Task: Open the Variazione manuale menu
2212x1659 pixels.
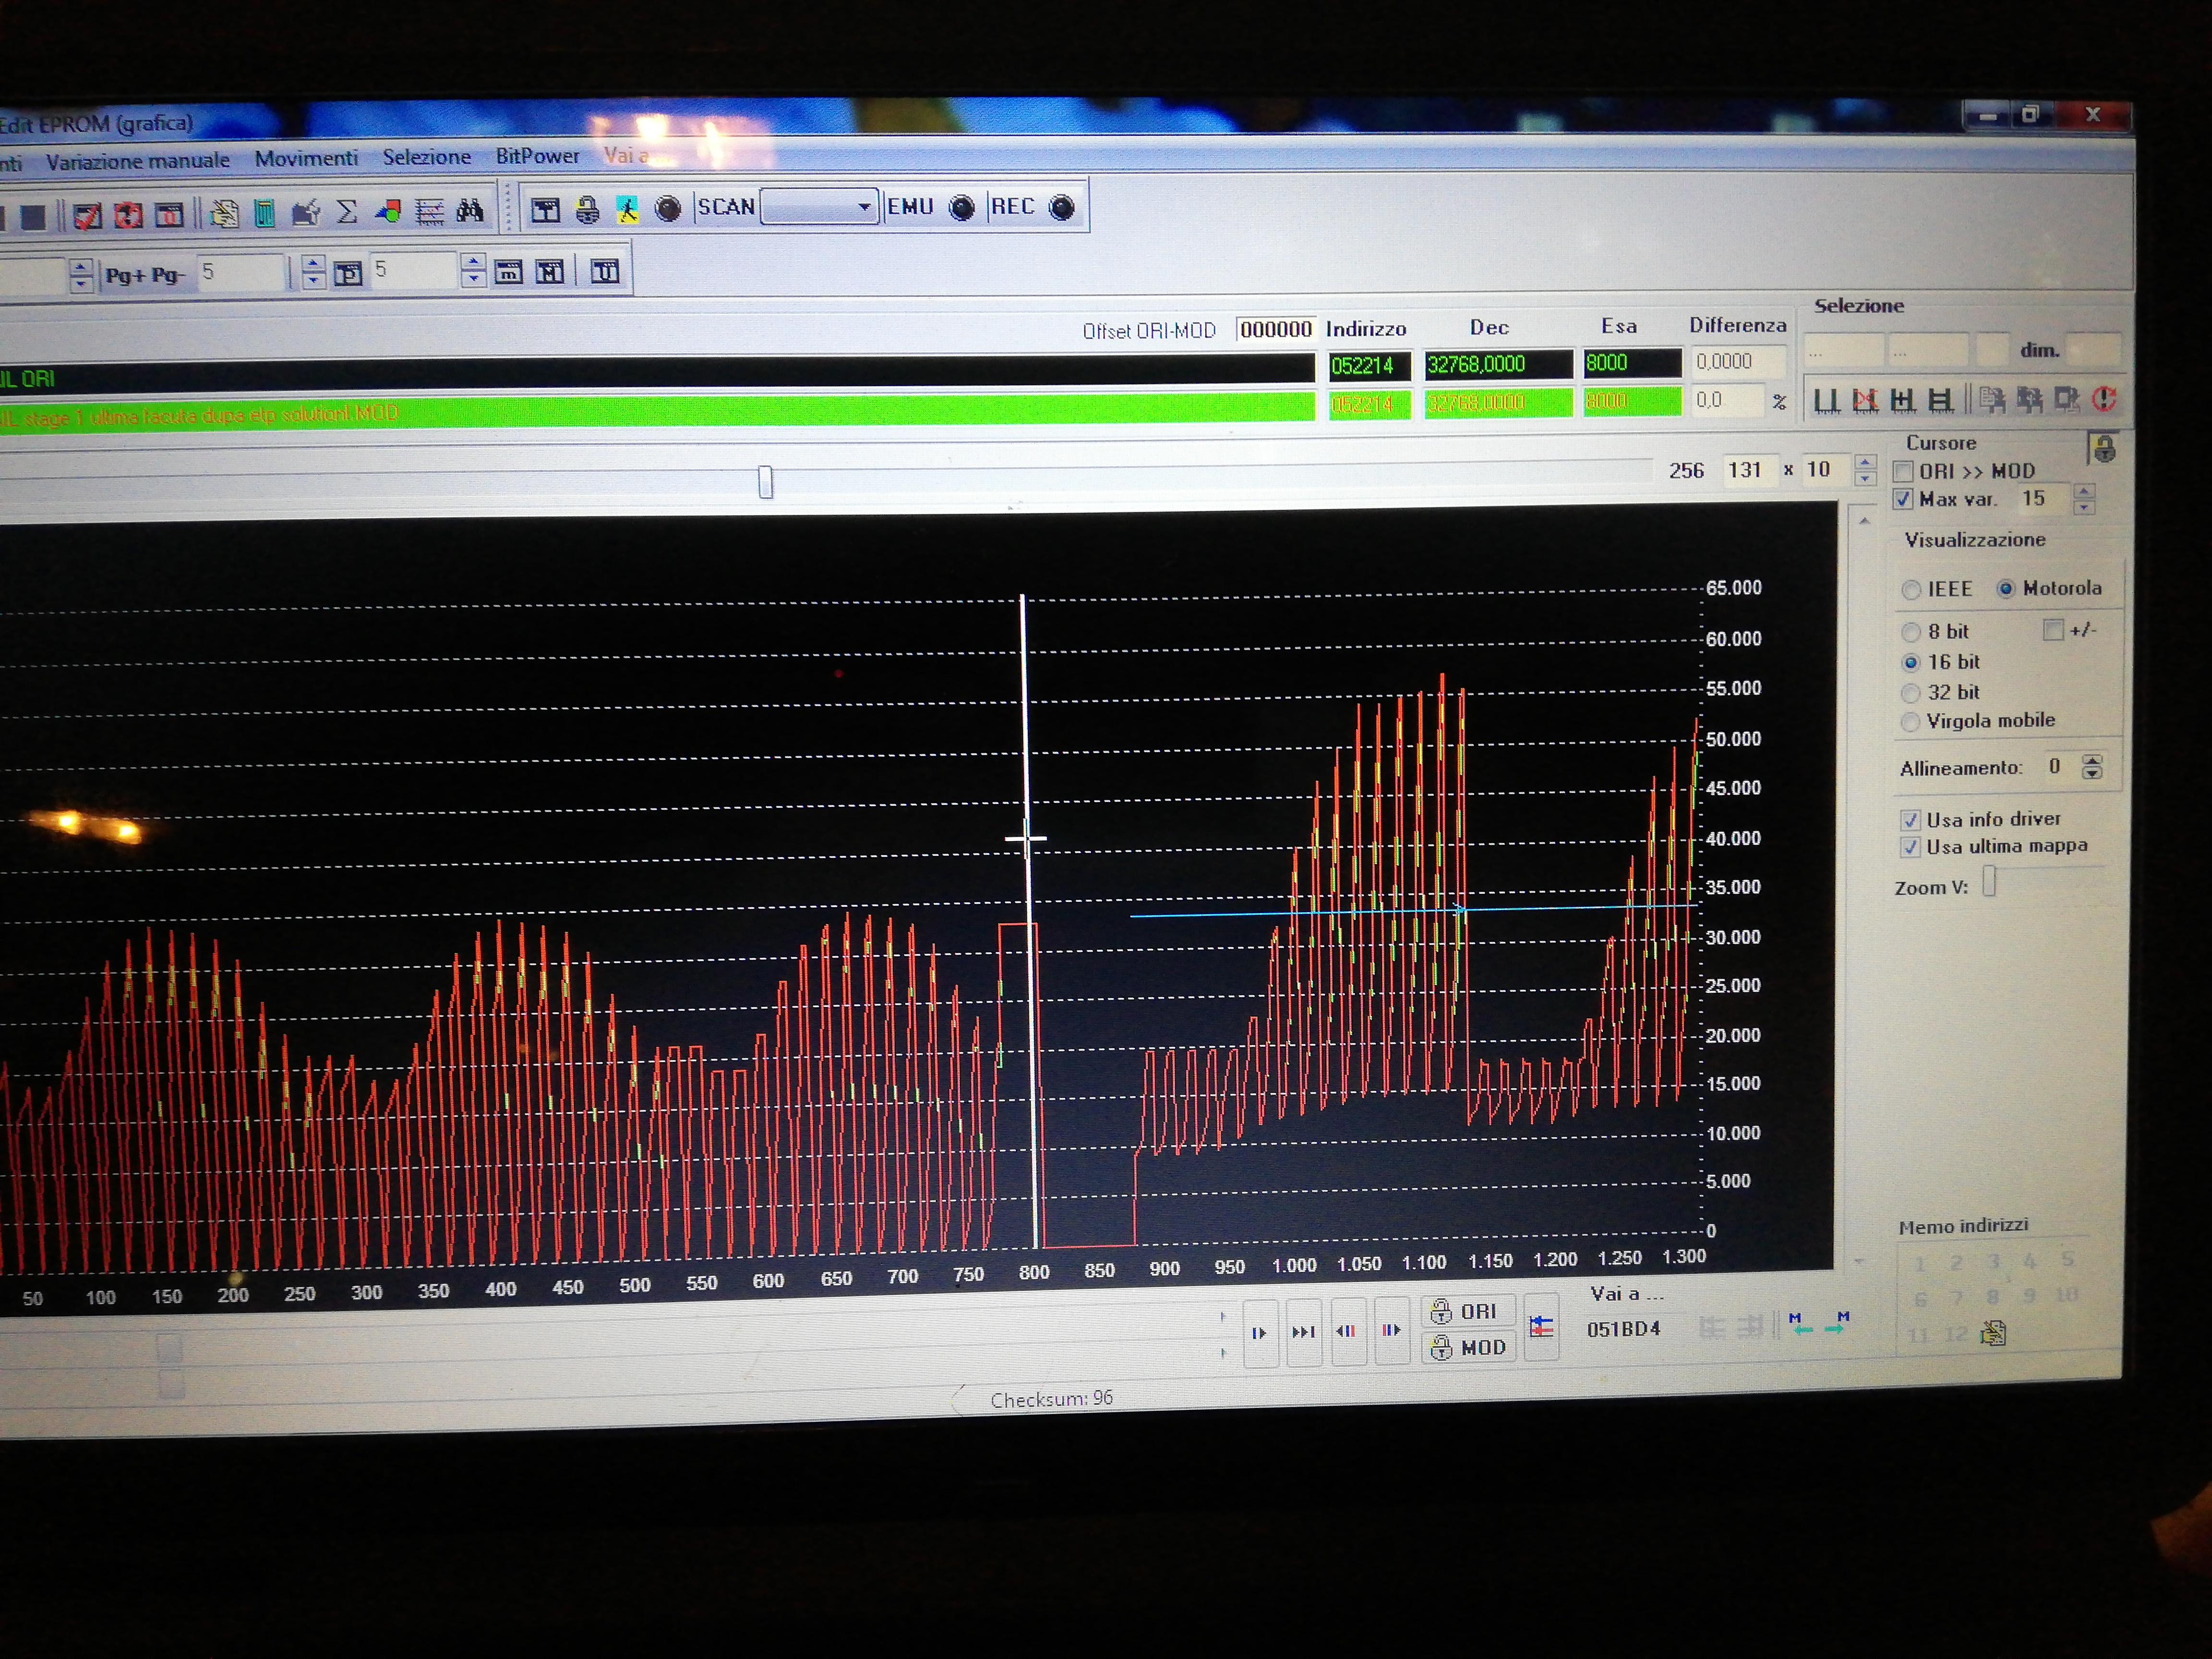Action: point(137,160)
